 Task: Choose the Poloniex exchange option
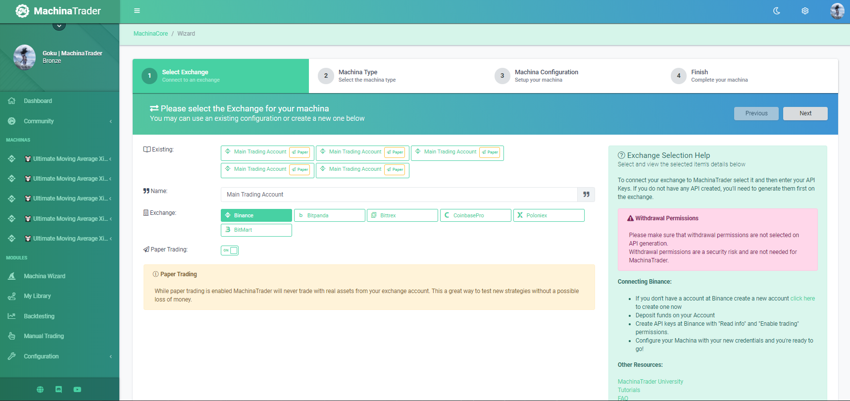[x=549, y=215]
